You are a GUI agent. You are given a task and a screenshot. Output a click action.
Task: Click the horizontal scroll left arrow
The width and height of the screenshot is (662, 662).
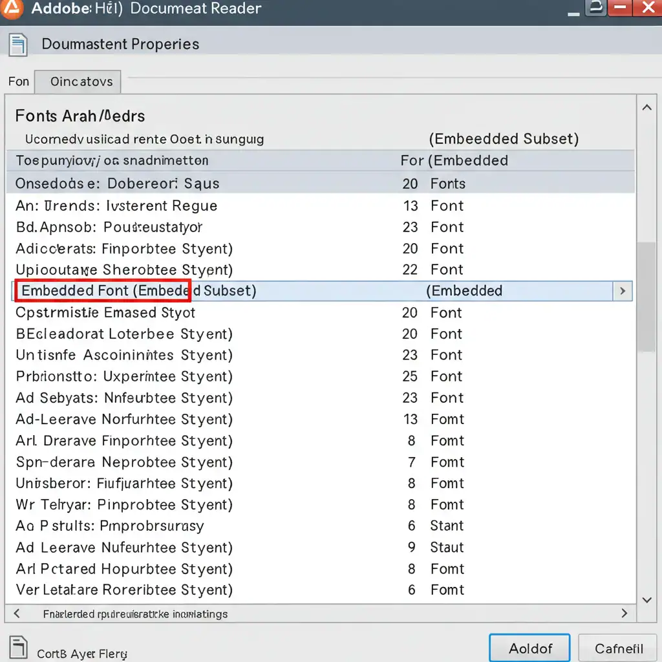[17, 613]
